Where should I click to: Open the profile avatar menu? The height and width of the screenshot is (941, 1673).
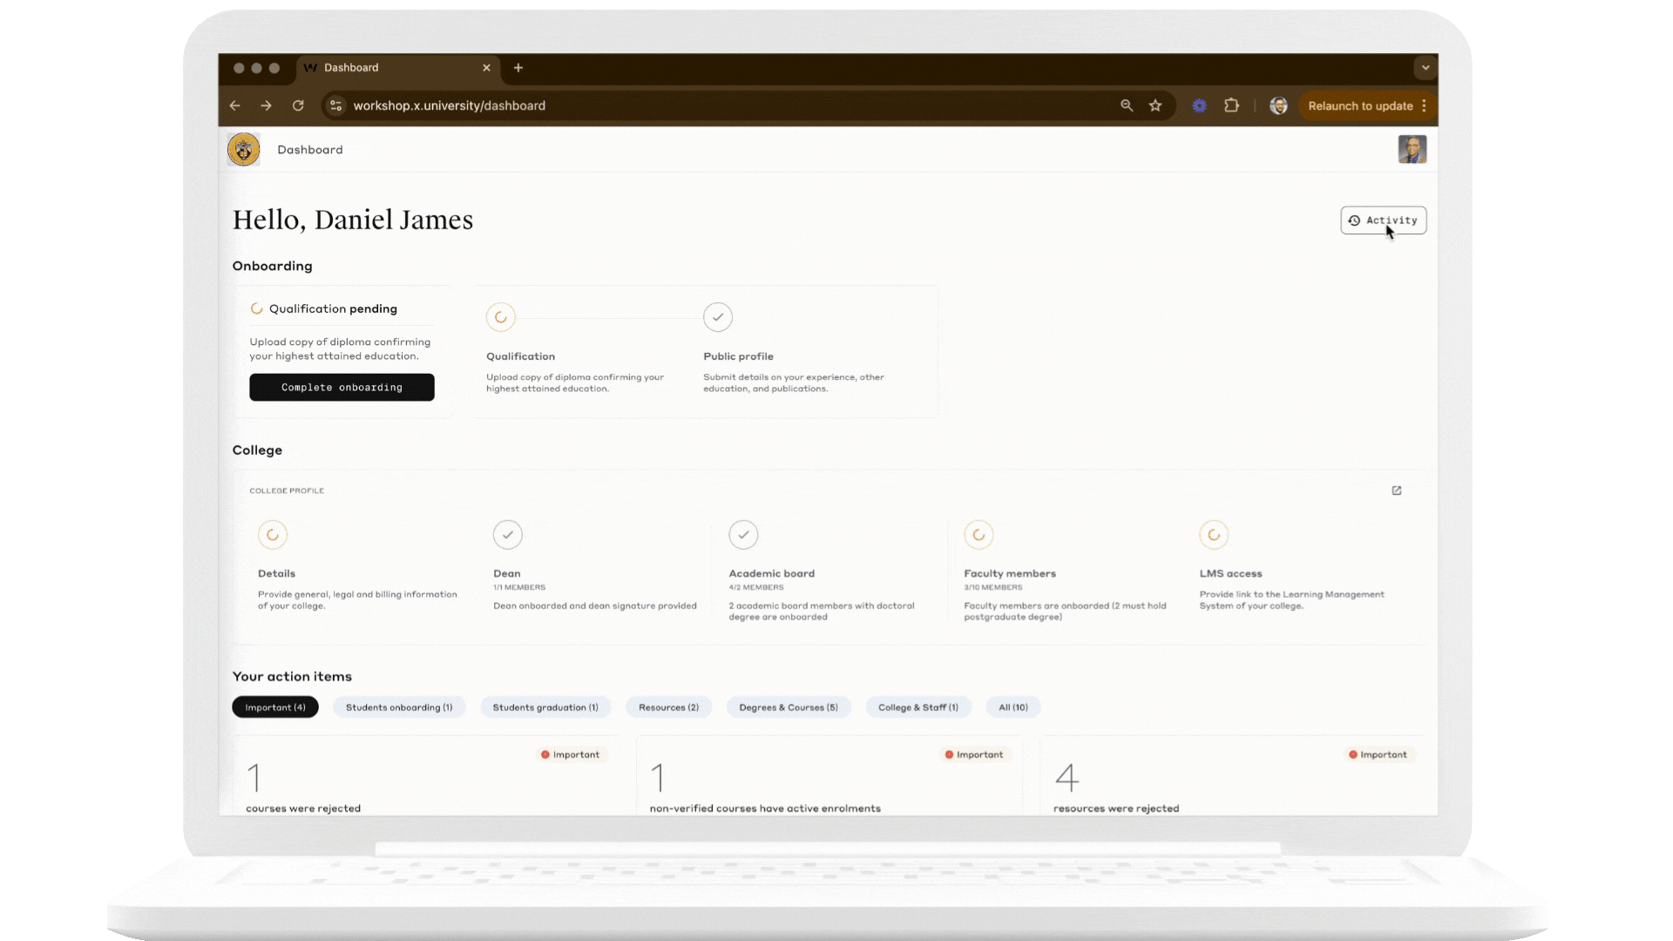pos(1412,149)
